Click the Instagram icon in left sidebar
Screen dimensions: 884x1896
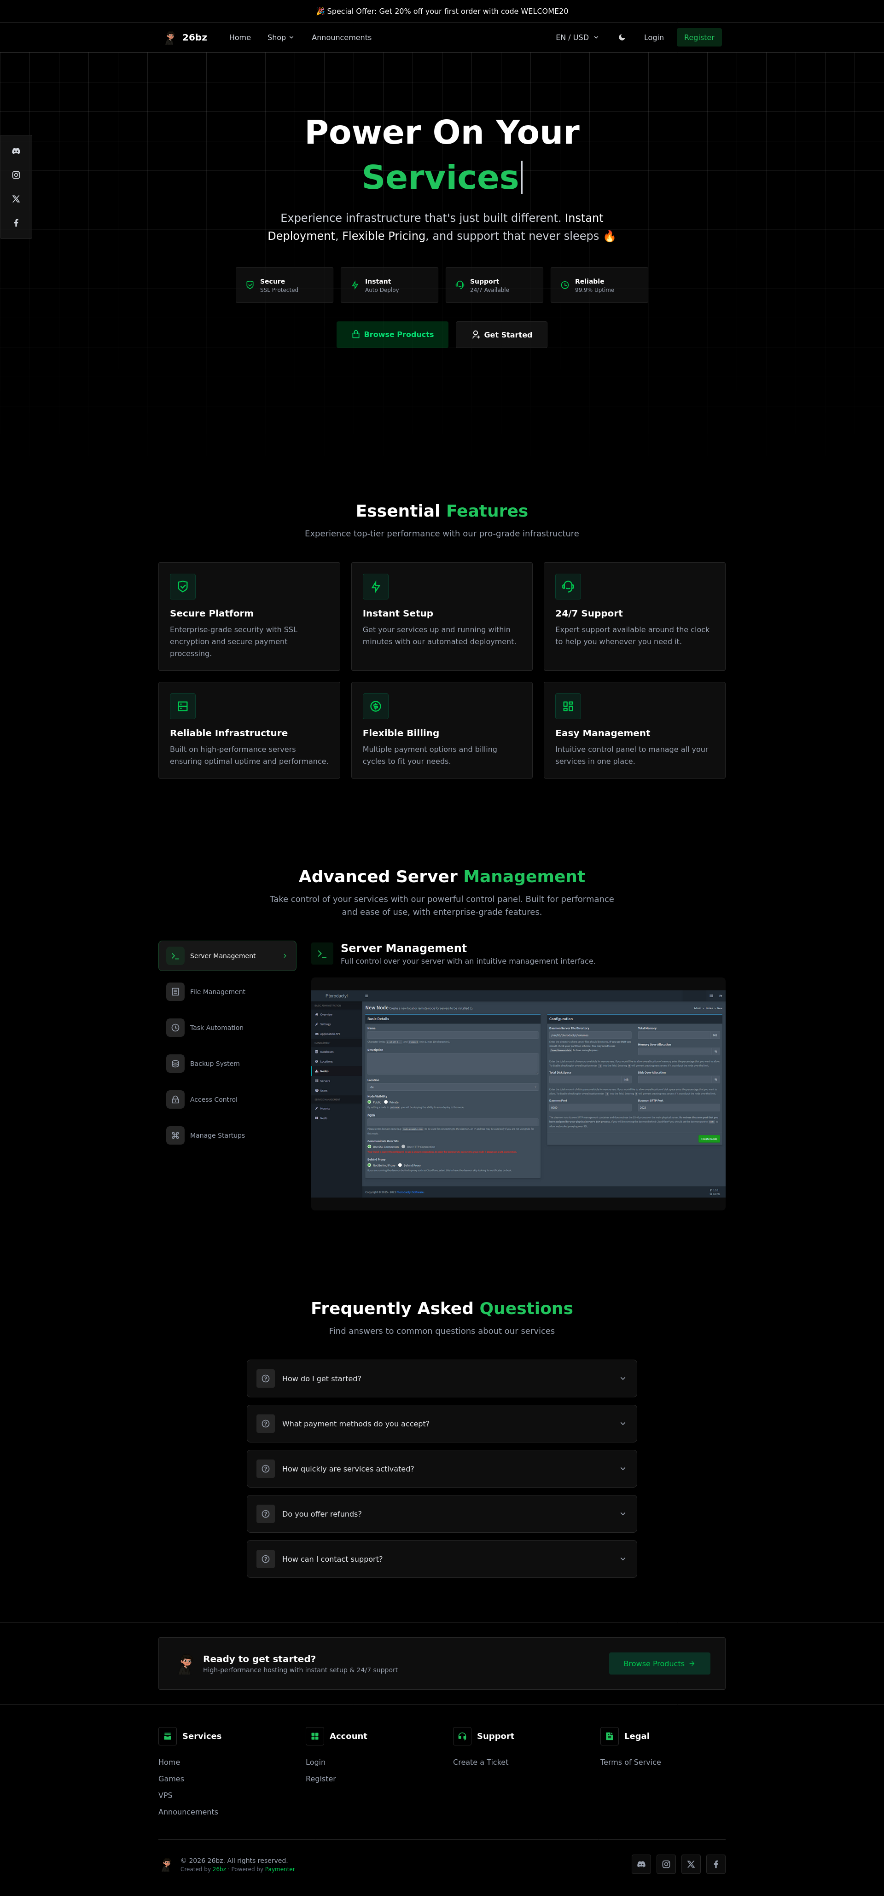tap(16, 175)
